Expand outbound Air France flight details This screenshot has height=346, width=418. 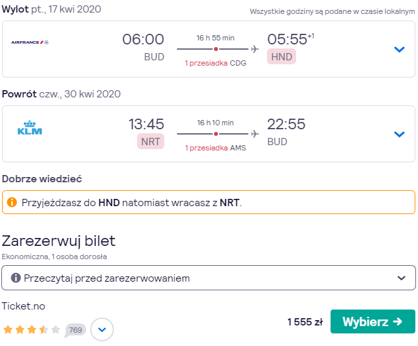399,49
